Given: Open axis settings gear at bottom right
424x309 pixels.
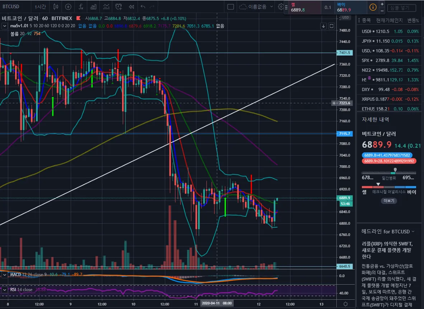Looking at the screenshot, I should (346, 304).
